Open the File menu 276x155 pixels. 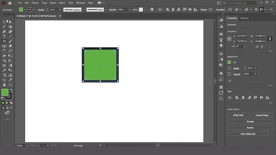[20, 3]
